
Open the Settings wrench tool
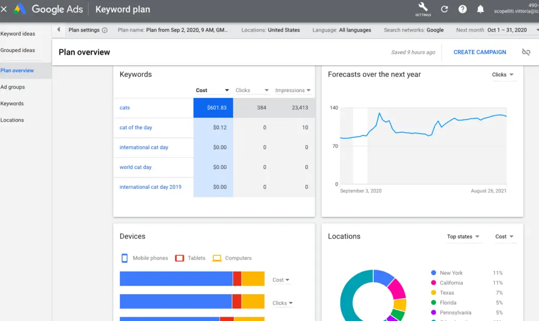(423, 9)
